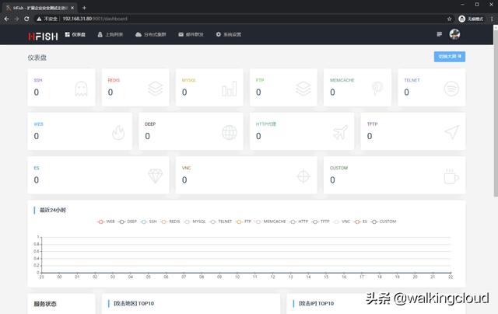Click the [攻击地区] TOP10 heading
The width and height of the screenshot is (498, 314).
[x=134, y=304]
